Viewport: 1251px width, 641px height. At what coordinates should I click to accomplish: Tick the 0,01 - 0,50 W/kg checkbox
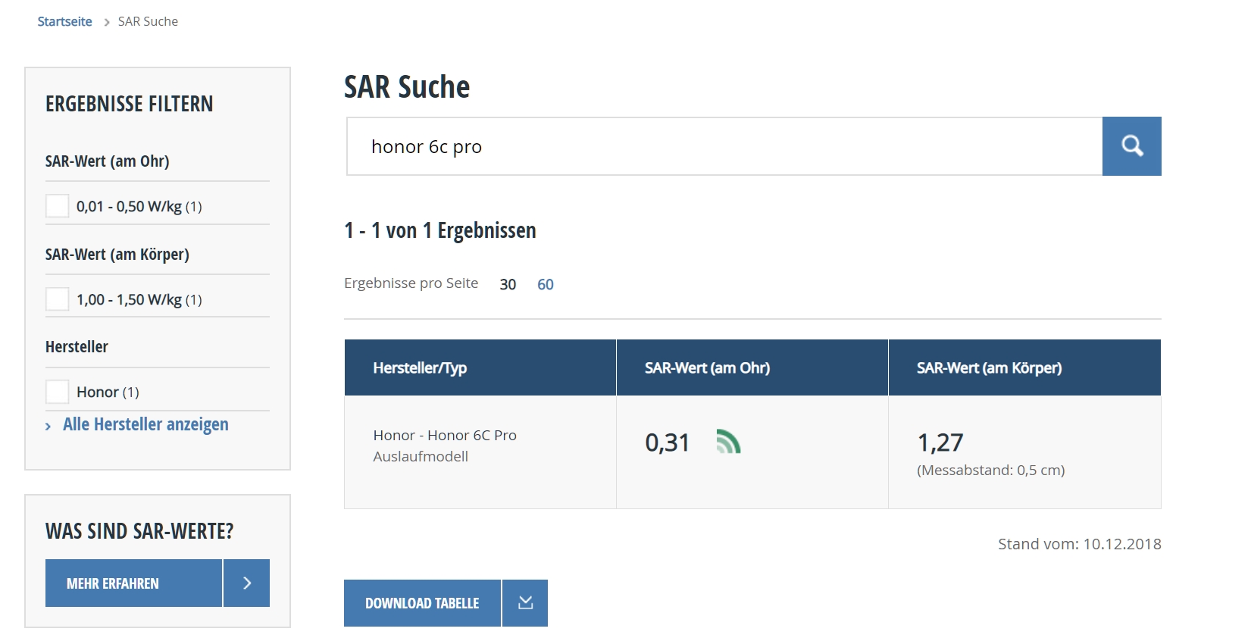(58, 206)
